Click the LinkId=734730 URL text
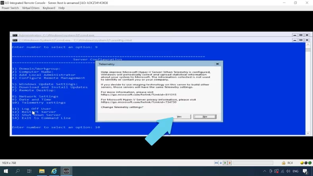Screen dimensions: 313x176 point(139,102)
